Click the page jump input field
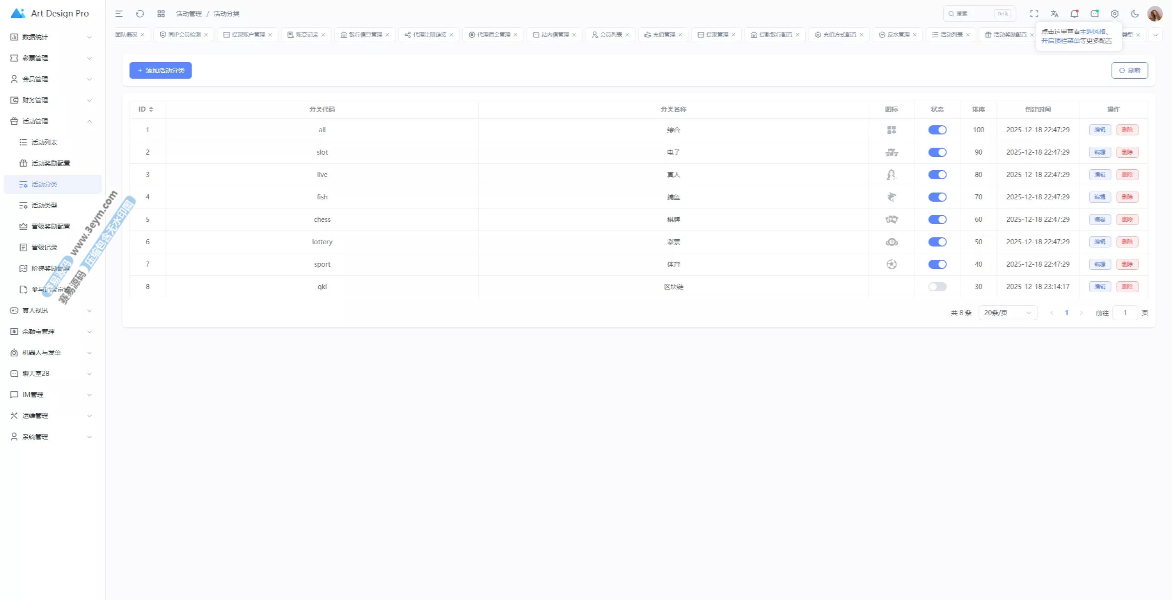The width and height of the screenshot is (1172, 600). tap(1125, 313)
